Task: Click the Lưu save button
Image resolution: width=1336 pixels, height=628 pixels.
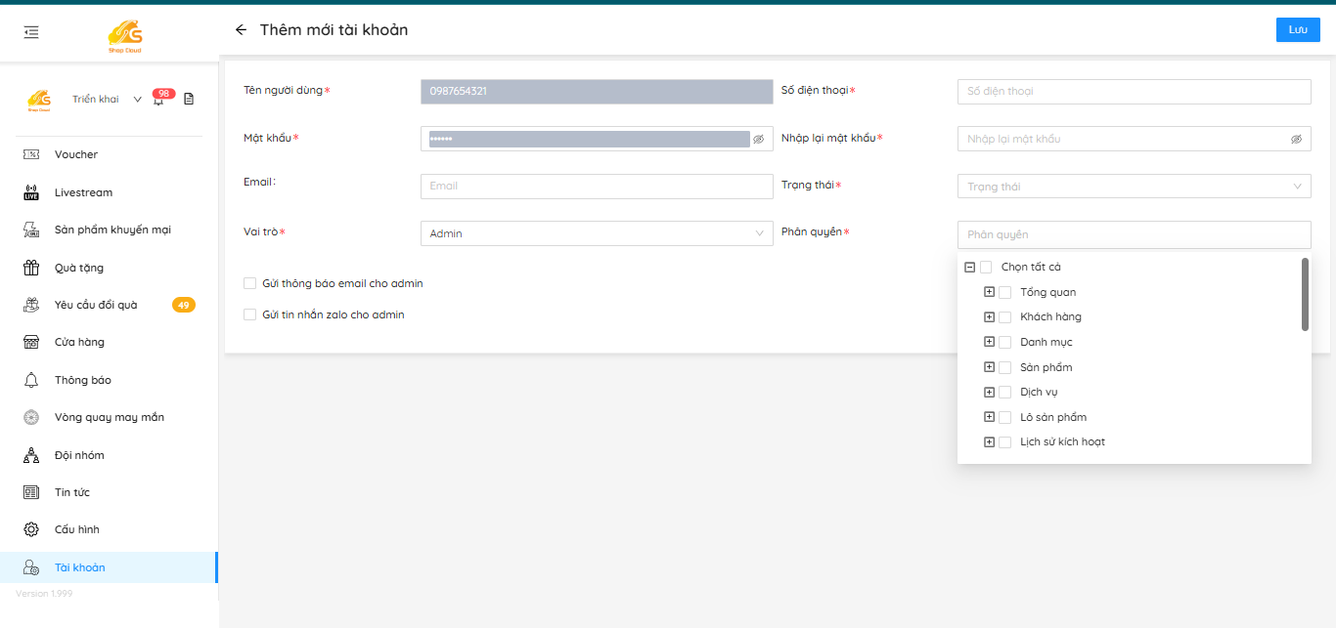Action: [1297, 30]
